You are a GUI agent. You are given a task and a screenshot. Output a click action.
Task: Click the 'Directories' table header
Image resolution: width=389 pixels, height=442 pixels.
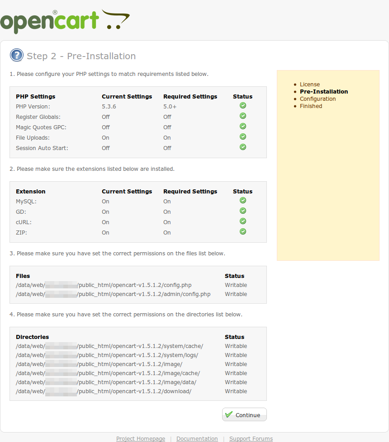tap(33, 337)
